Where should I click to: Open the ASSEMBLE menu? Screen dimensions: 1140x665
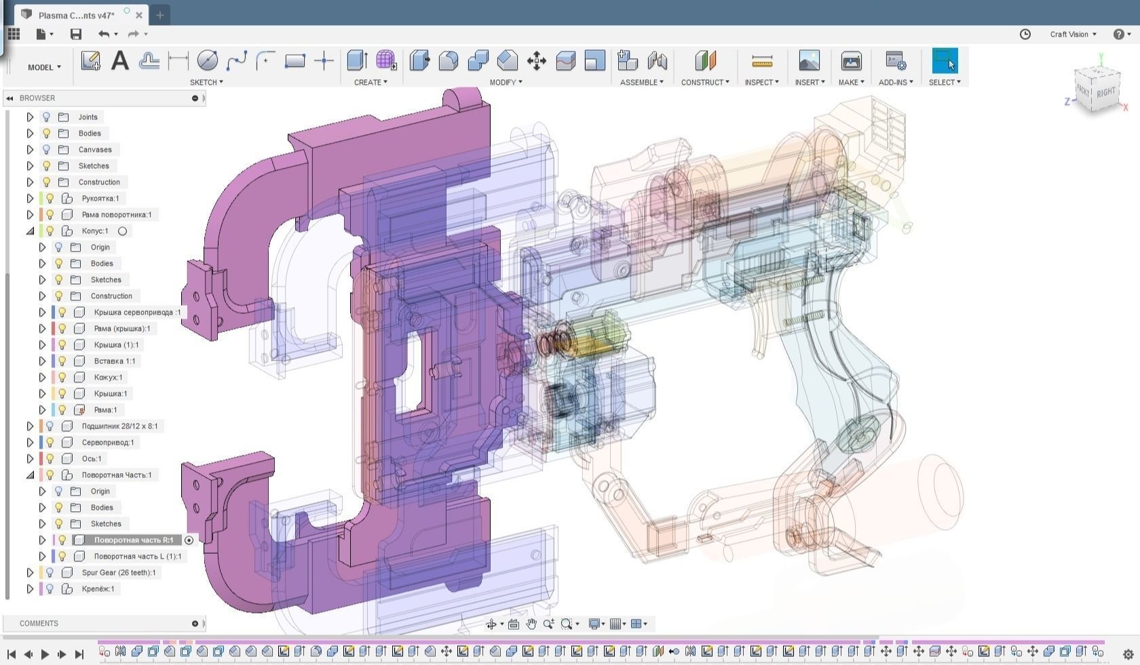pos(642,82)
